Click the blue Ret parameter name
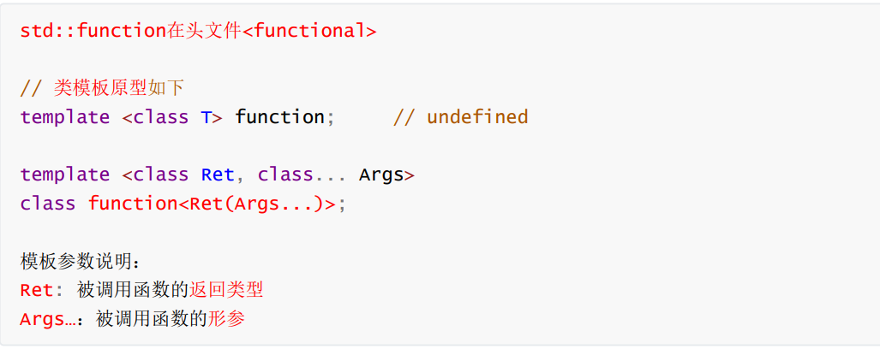This screenshot has width=880, height=349. pos(217,174)
